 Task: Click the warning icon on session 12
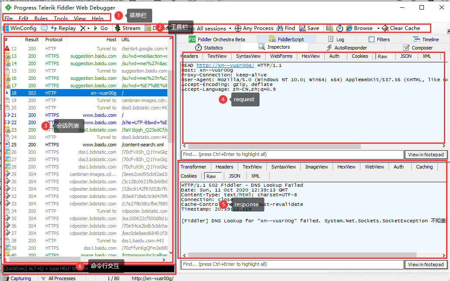[x=7, y=49]
